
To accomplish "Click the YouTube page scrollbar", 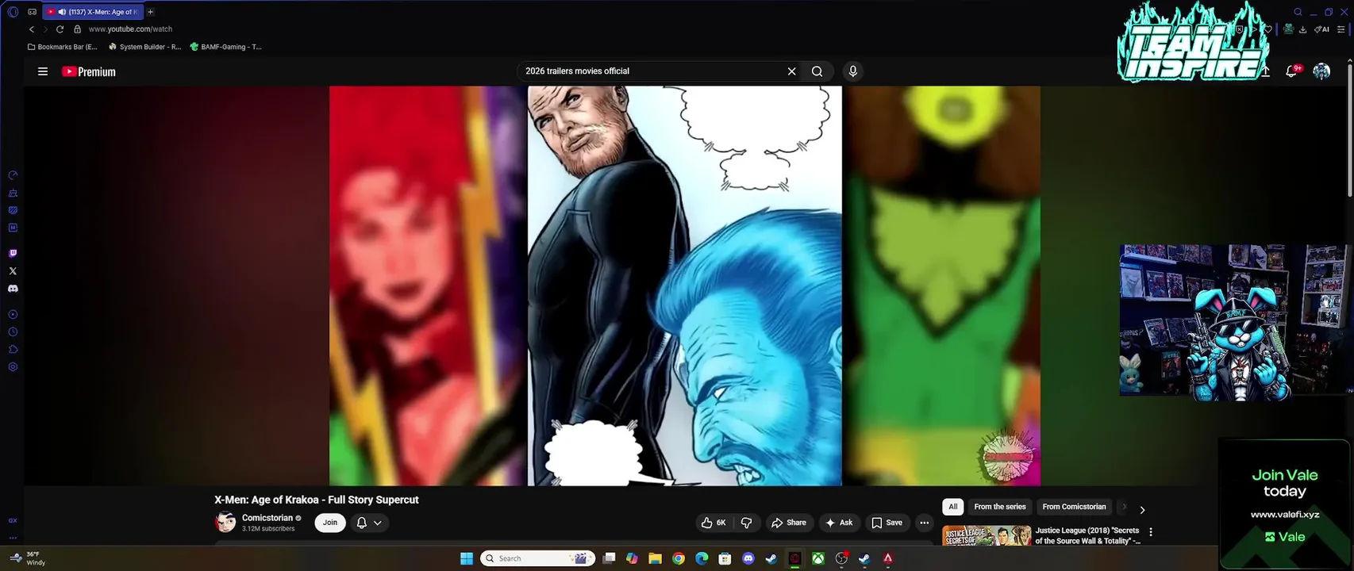I will click(x=1349, y=131).
